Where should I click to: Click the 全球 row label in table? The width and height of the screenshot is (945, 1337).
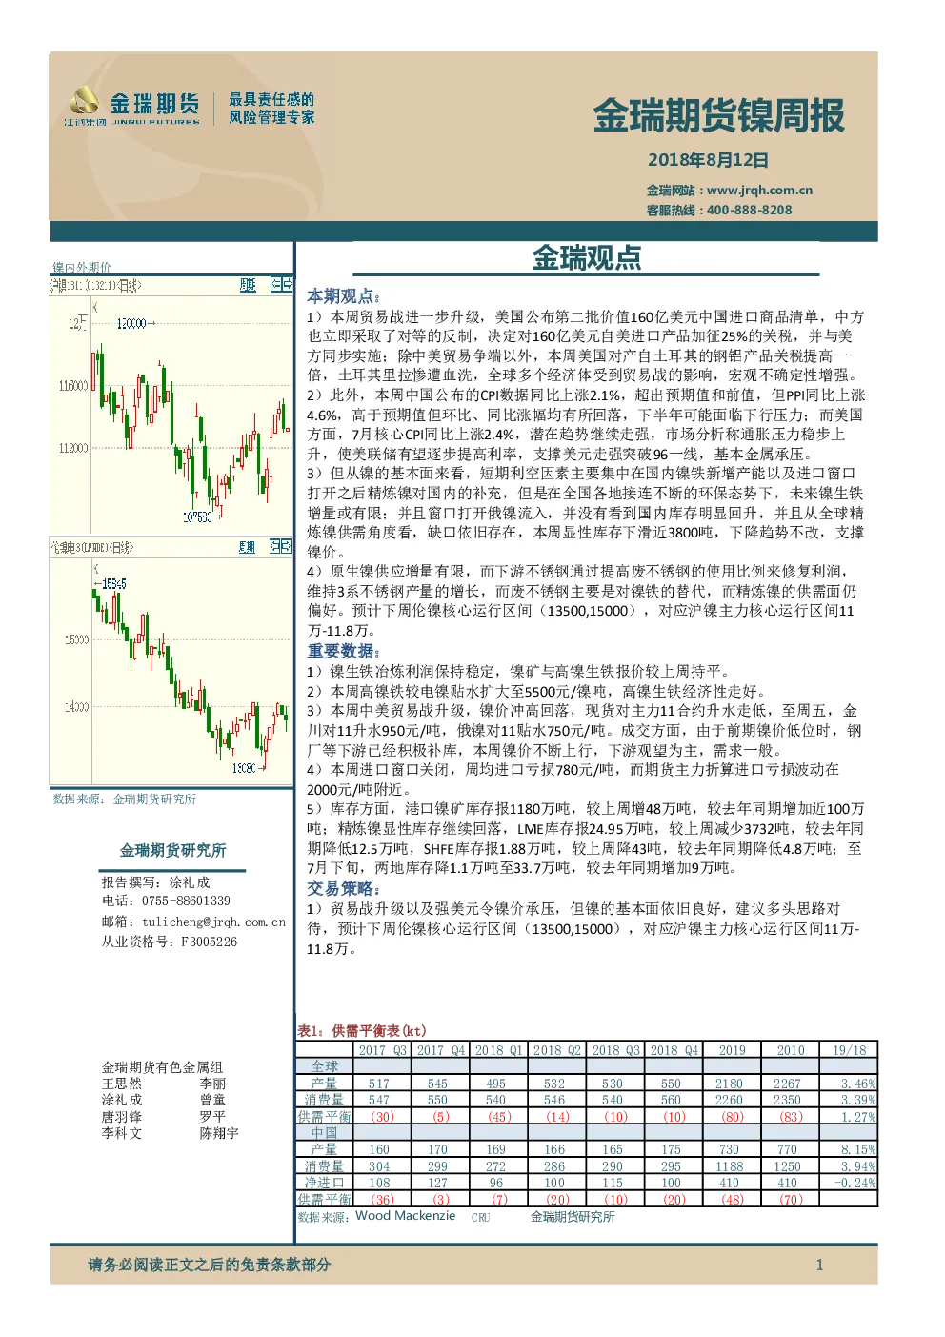point(325,1066)
